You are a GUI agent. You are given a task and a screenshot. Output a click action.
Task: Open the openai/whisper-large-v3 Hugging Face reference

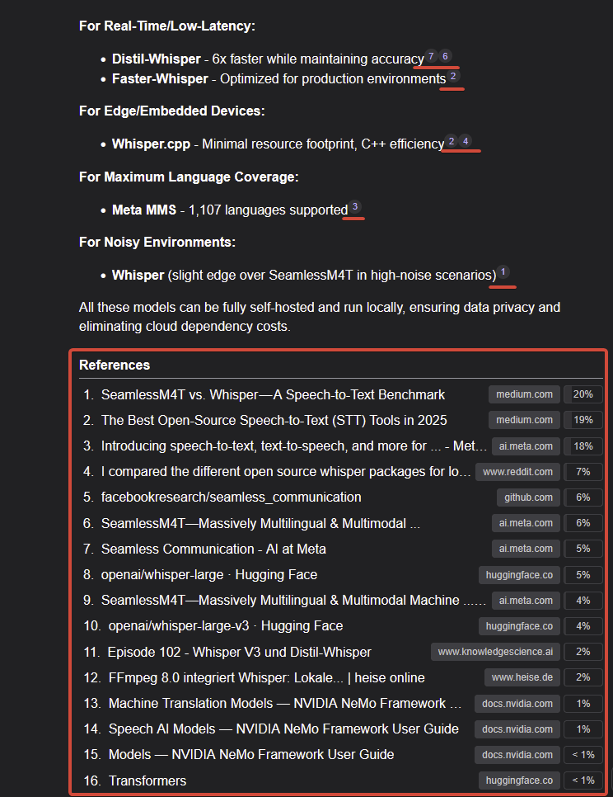point(226,626)
